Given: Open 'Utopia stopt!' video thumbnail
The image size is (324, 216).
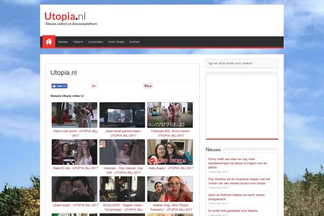Looking at the screenshot, I should pos(75,189).
